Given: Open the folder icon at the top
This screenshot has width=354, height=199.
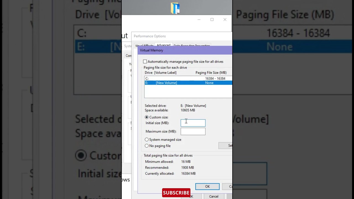Looking at the screenshot, I should point(175,8).
